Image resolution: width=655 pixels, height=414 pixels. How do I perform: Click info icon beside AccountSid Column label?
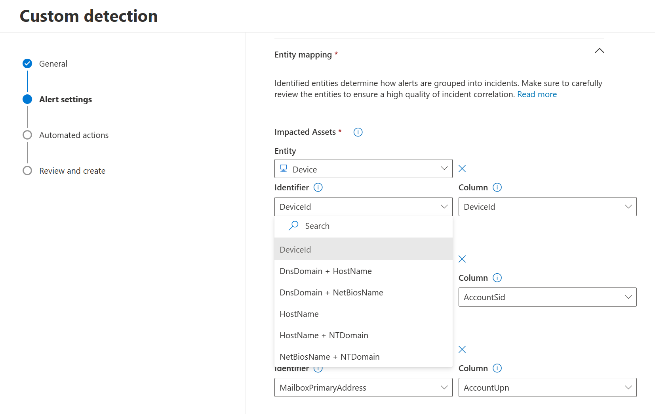pos(497,278)
